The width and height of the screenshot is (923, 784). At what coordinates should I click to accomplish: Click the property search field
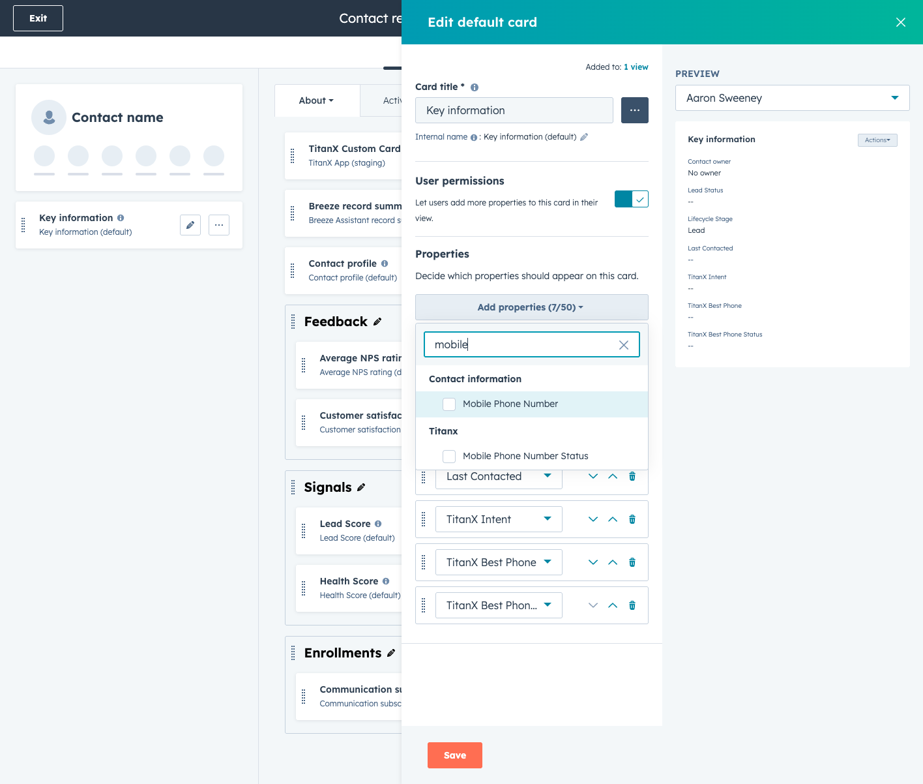(532, 344)
